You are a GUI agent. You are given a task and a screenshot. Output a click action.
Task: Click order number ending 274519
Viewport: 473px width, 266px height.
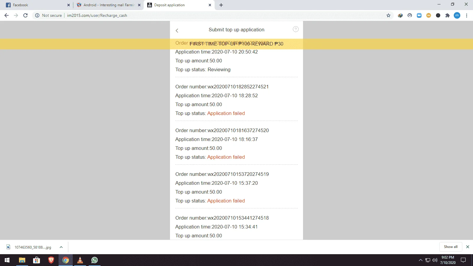[222, 174]
